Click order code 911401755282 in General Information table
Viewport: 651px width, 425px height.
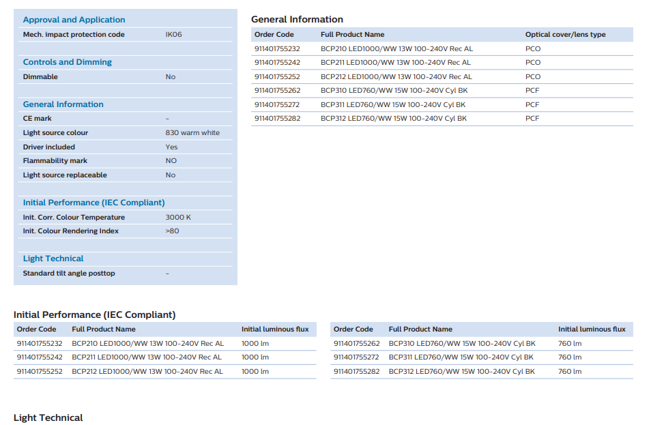pos(277,118)
